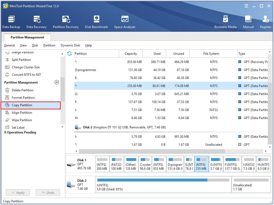
Task: Open the Space Analyzer
Action: pos(125,21)
